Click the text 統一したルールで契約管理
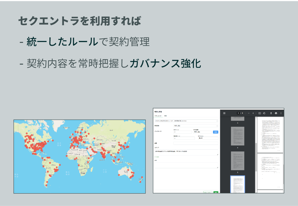This screenshot has height=206, width=298. pyautogui.click(x=88, y=42)
